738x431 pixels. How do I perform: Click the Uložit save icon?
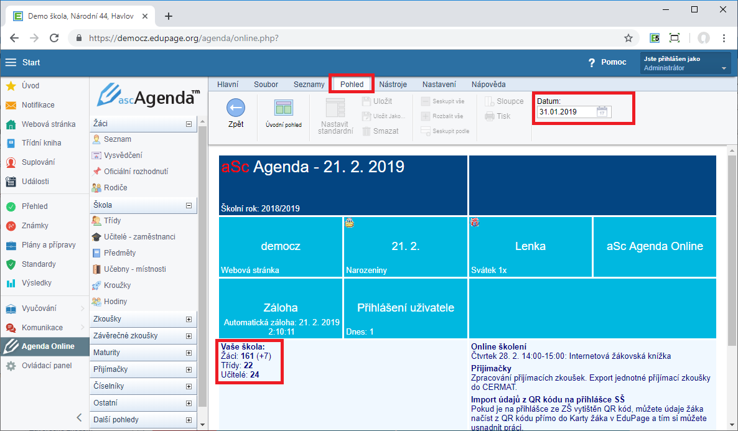(367, 101)
